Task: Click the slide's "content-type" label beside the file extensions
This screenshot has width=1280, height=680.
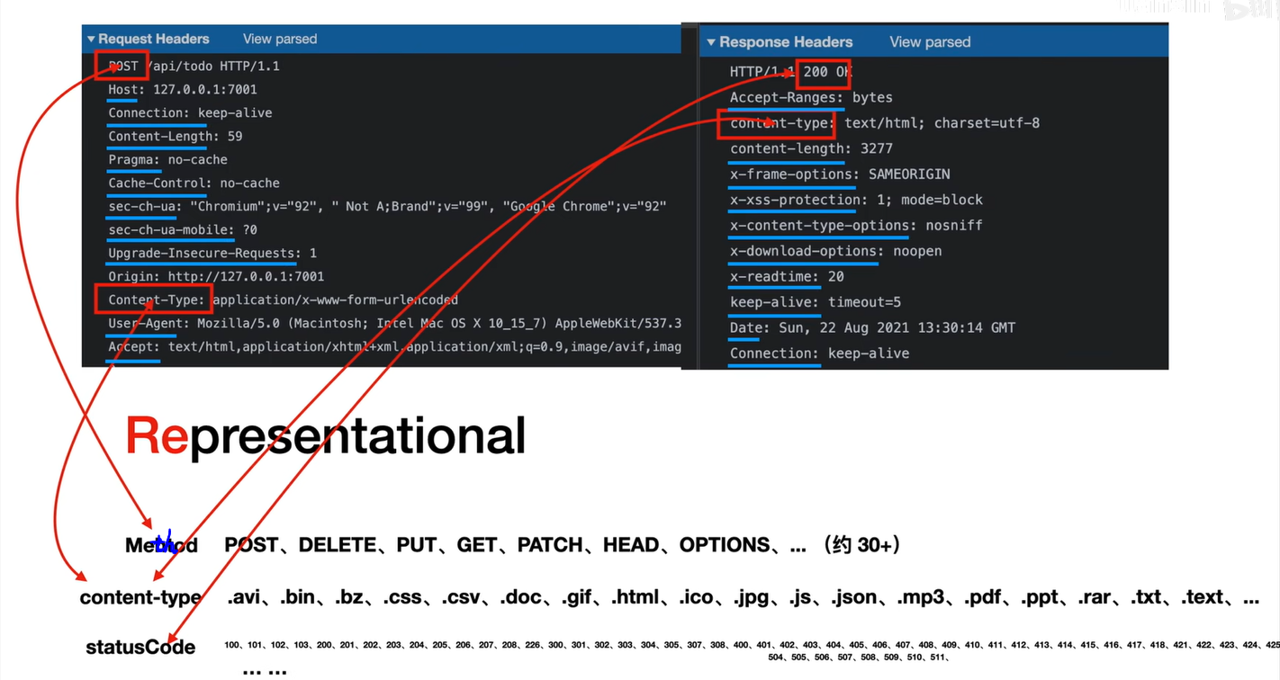Action: click(140, 597)
